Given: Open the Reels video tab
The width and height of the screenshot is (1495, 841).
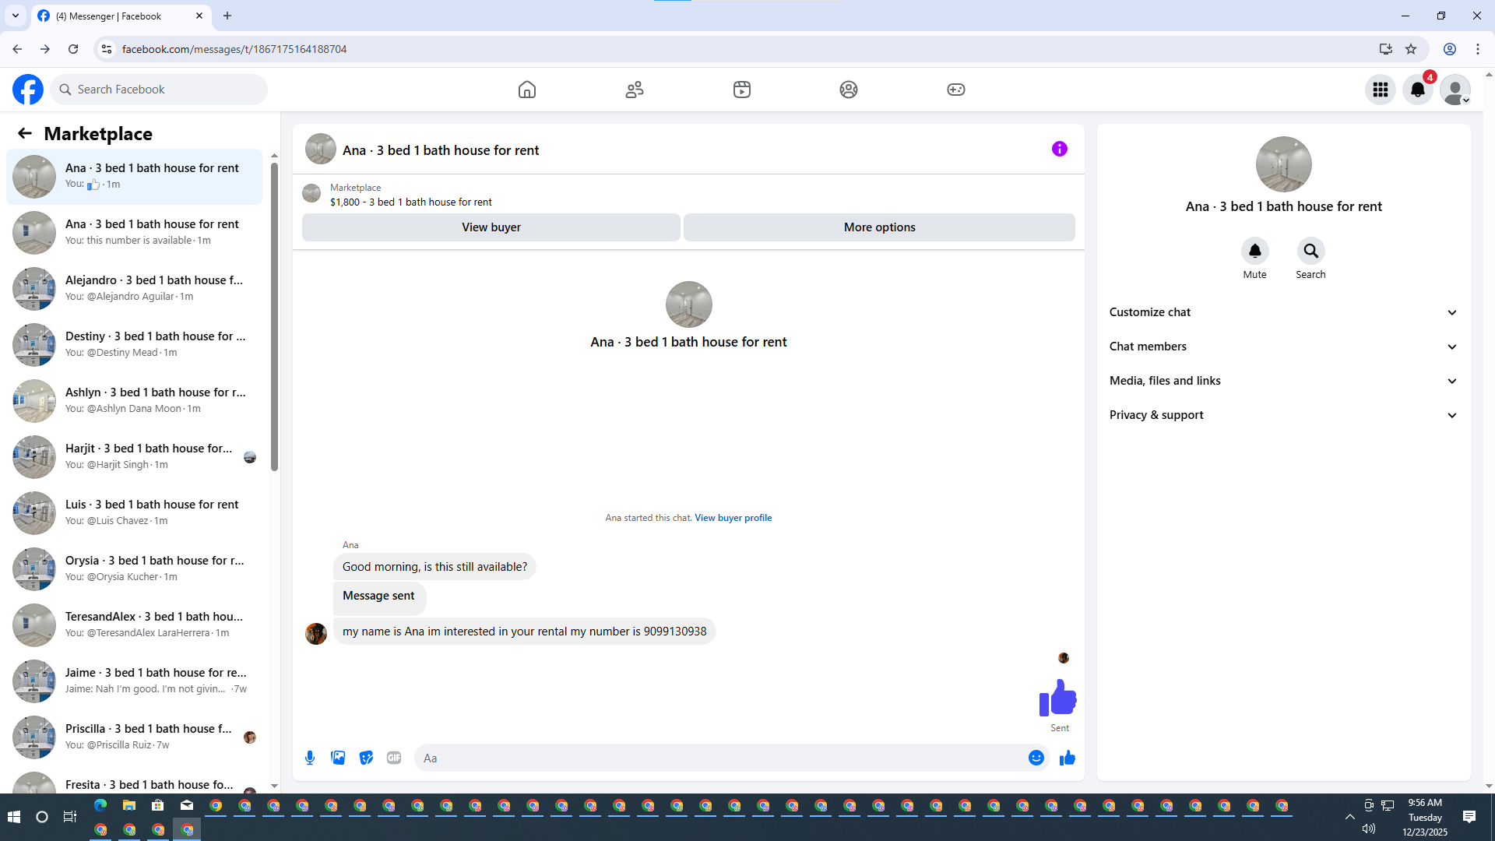Looking at the screenshot, I should pos(741,90).
